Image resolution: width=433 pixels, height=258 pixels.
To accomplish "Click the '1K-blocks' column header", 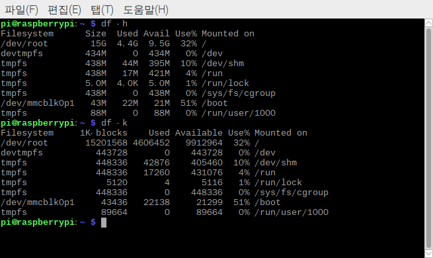I will (x=104, y=133).
